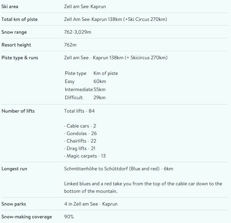Click the 'Difficult' piste type row
This screenshot has height=223, width=231.
coord(74,98)
